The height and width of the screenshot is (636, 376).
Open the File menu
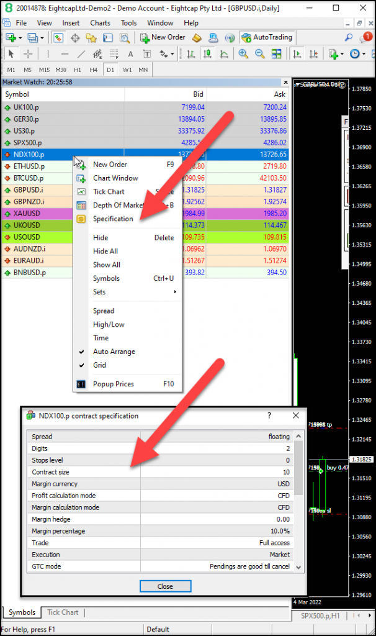21,23
